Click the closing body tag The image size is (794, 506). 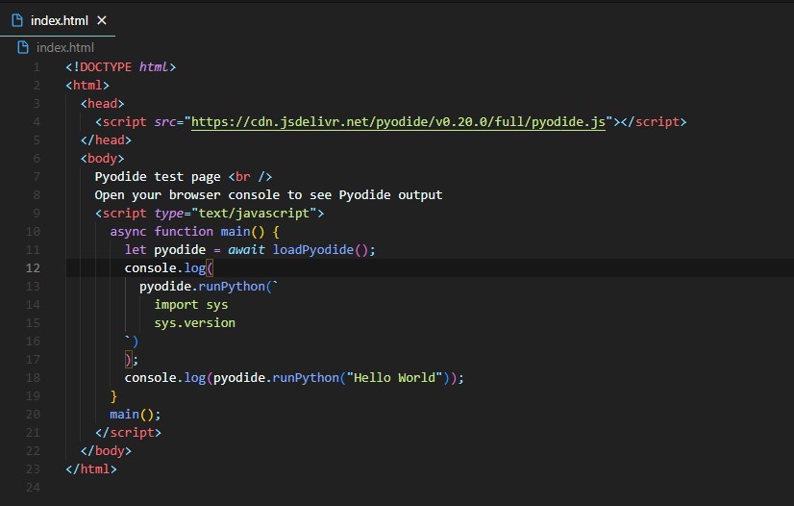tap(106, 451)
